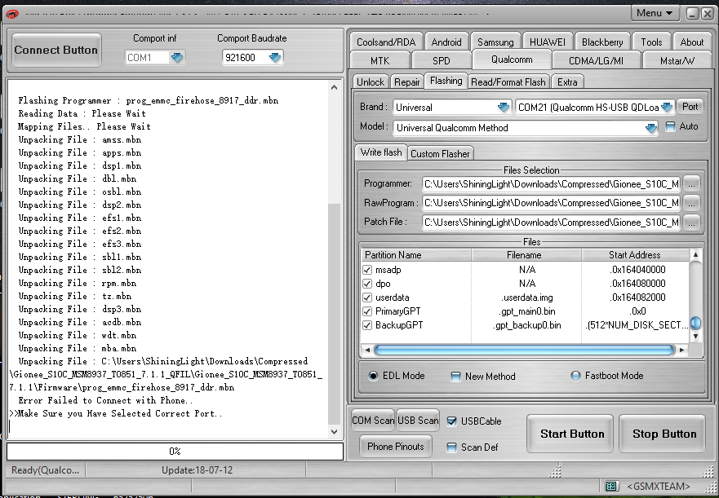This screenshot has width=719, height=498.
Task: Open the About tab
Action: 692,42
